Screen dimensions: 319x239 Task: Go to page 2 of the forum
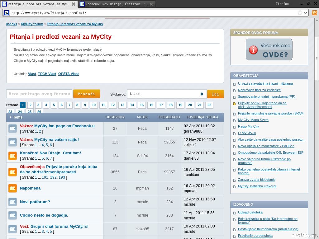tap(31, 105)
